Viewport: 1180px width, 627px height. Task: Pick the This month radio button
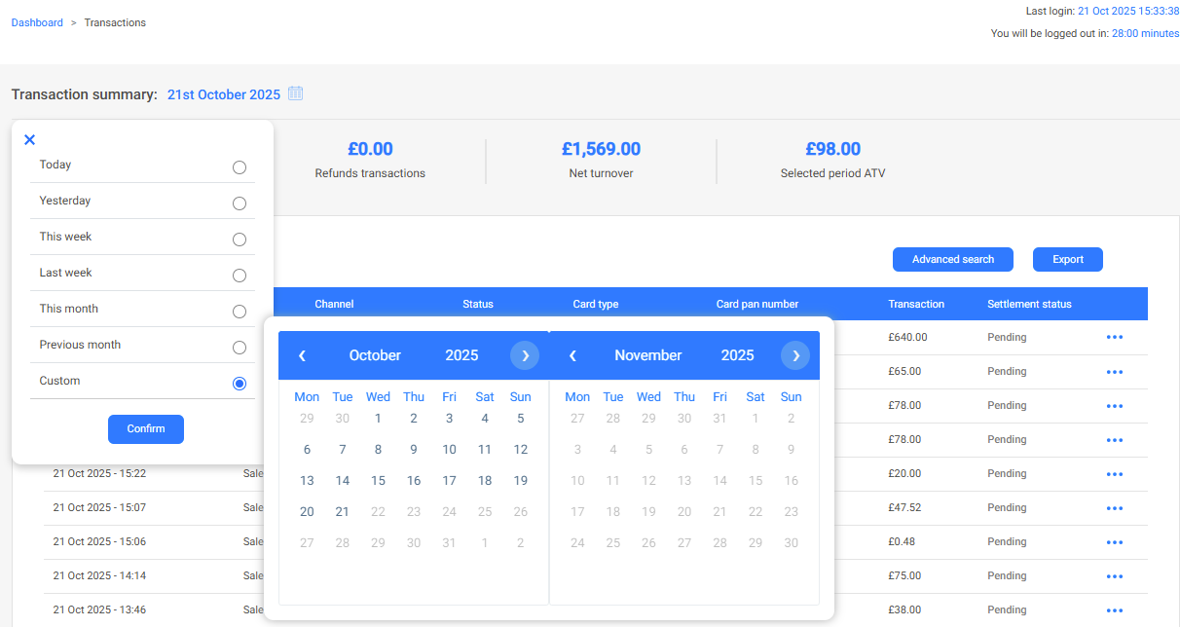240,312
